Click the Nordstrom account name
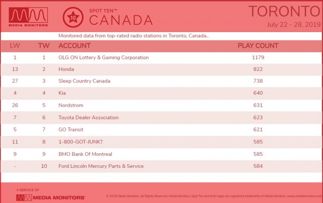The height and width of the screenshot is (203, 323). point(71,105)
